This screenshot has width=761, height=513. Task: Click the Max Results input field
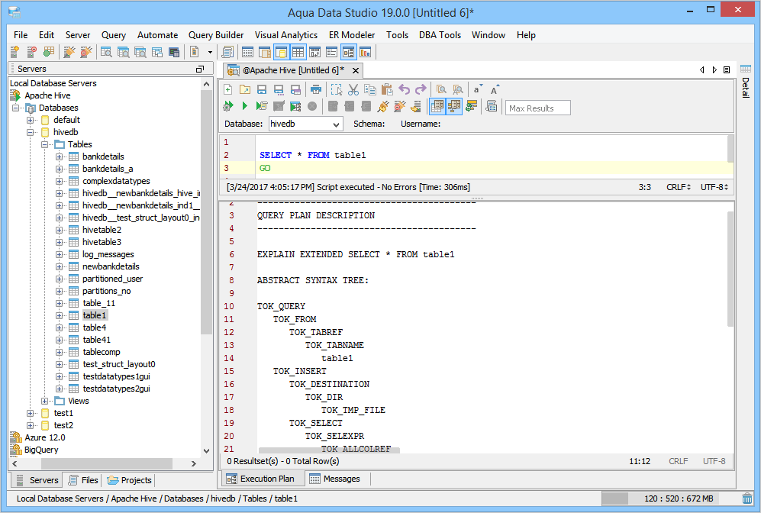(x=537, y=108)
